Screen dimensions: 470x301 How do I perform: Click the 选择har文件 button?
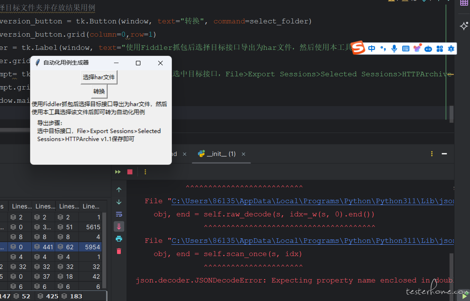pyautogui.click(x=99, y=77)
